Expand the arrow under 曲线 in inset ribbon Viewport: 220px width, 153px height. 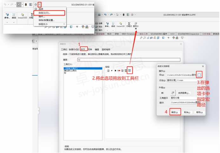(x=14, y=22)
